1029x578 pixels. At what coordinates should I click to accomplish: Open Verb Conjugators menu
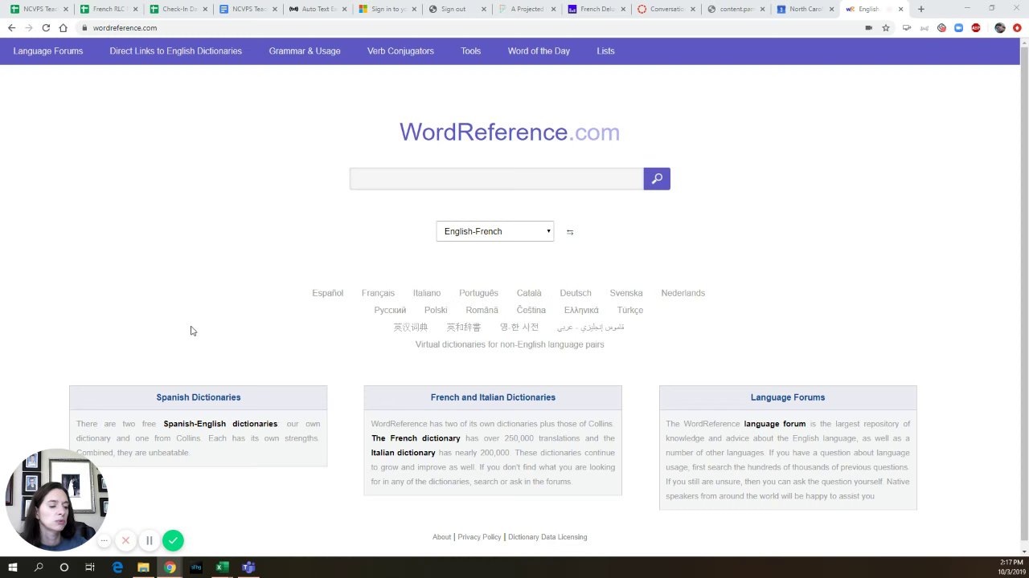click(400, 51)
